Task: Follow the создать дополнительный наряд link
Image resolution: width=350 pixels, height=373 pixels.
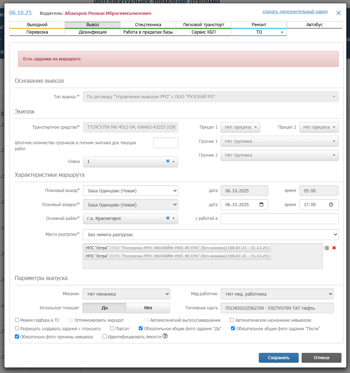Action: 295,12
